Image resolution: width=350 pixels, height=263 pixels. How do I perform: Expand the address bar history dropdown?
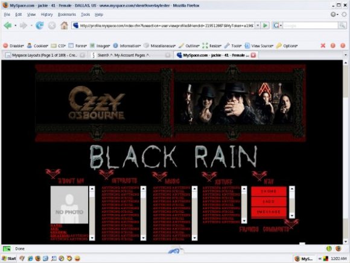tap(258, 25)
